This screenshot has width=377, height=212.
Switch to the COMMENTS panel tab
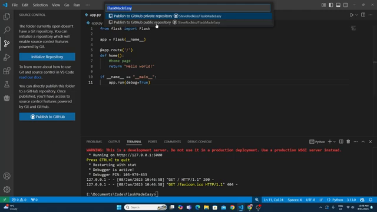(x=172, y=141)
